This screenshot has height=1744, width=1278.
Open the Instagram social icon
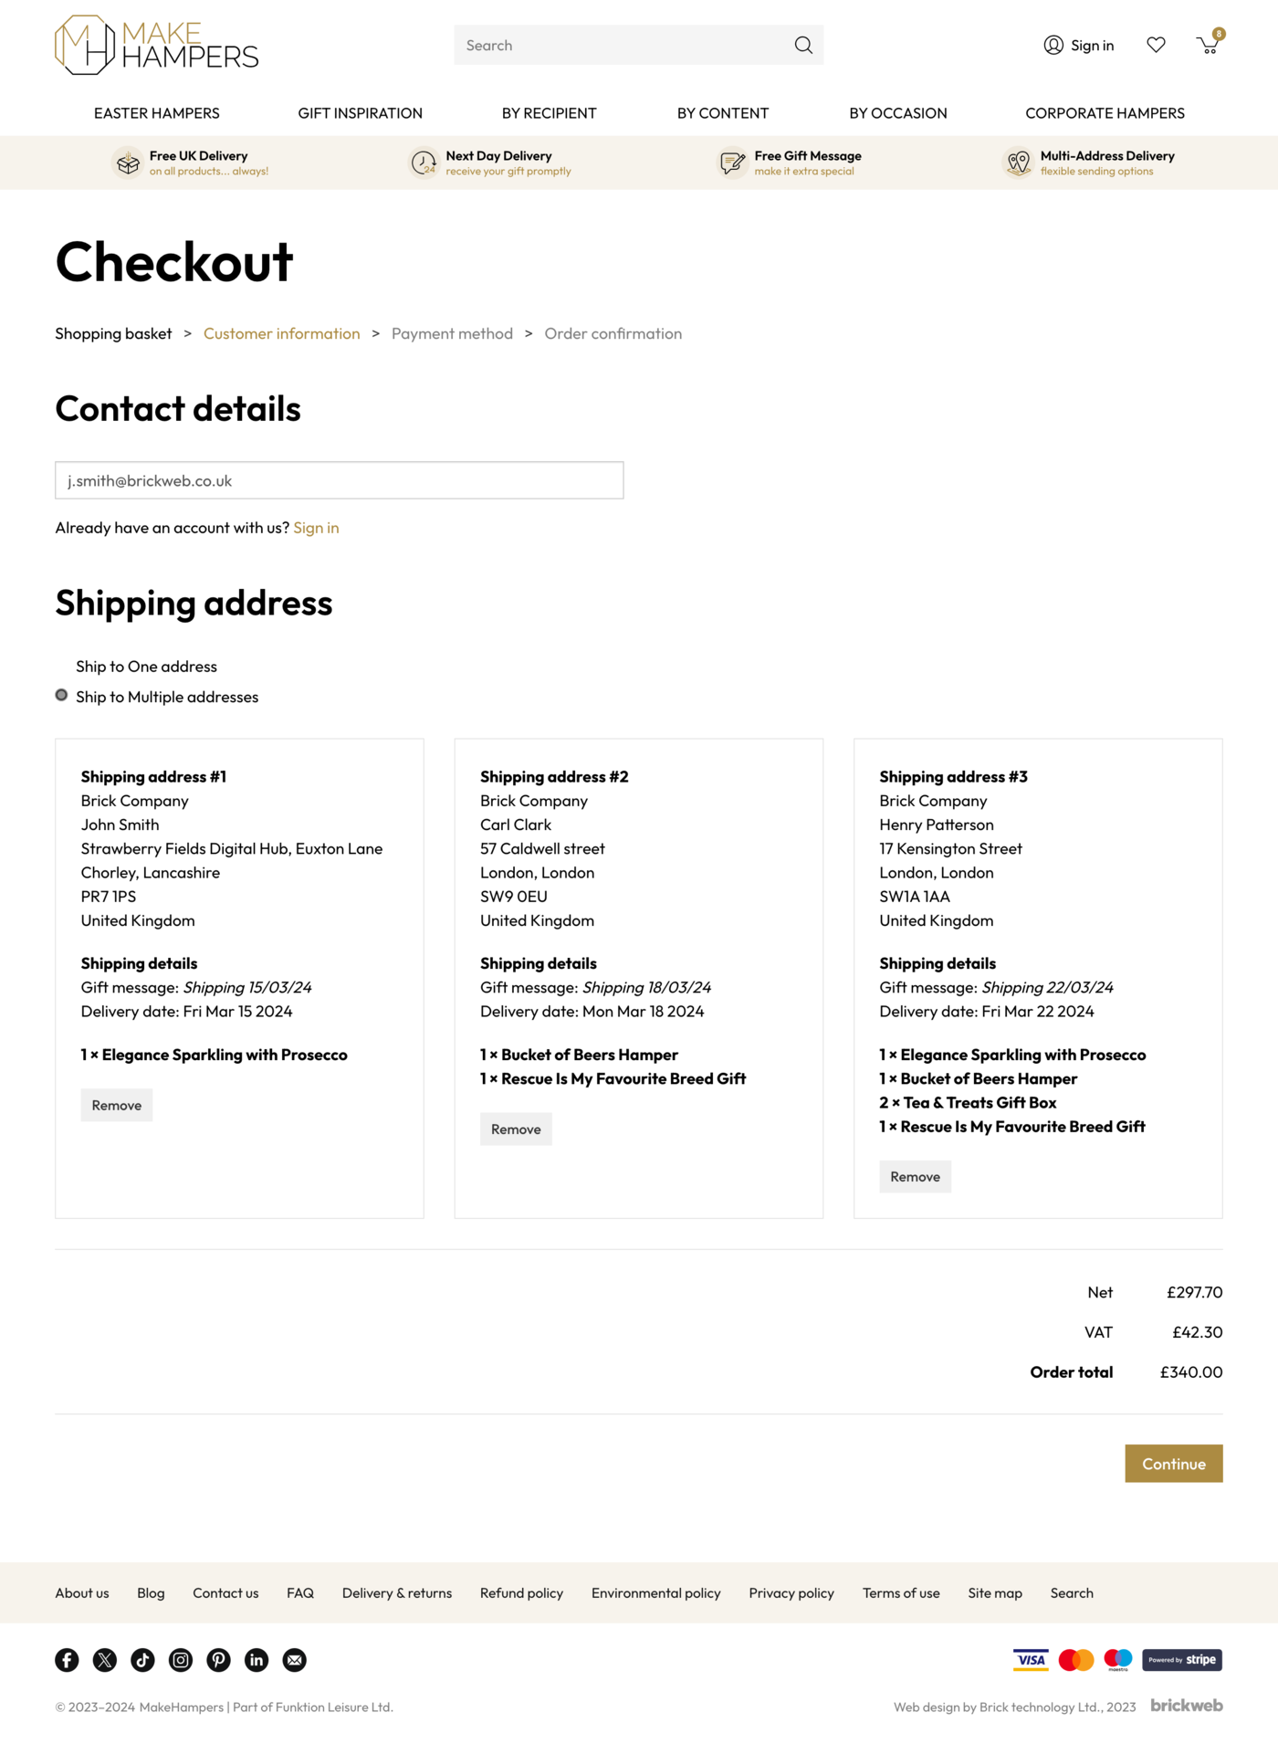pos(181,1660)
